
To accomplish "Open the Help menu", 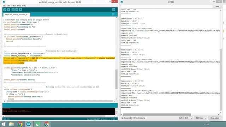I will 24,6.
